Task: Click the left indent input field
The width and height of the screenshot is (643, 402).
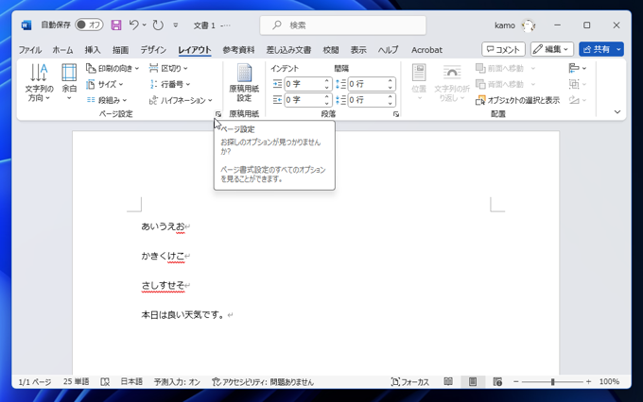Action: (x=304, y=84)
